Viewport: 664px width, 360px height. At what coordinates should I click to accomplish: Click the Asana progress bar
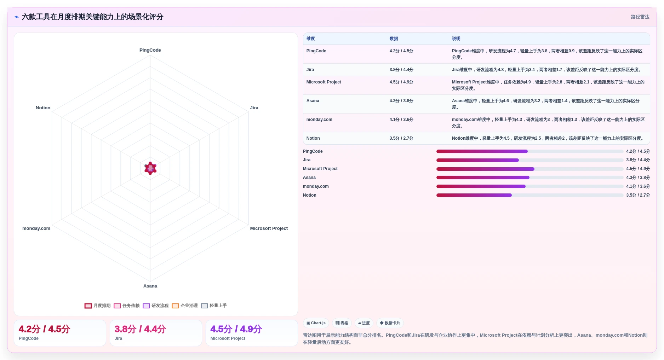[530, 178]
